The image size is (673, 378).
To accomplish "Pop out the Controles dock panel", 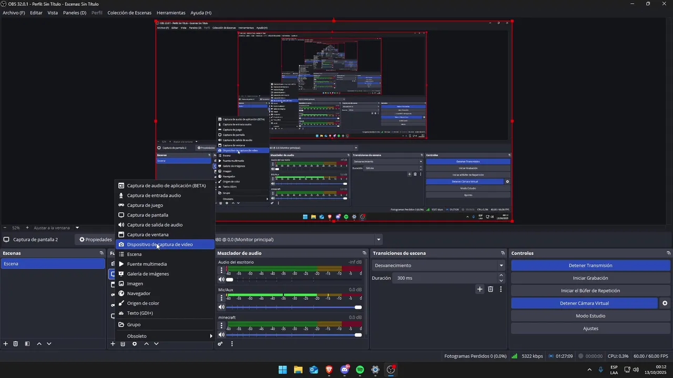I will click(x=668, y=253).
